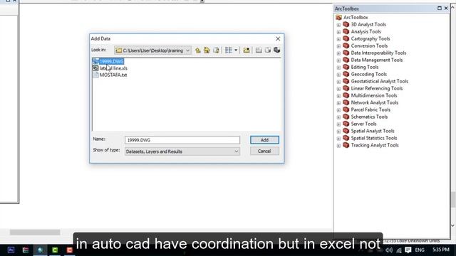Click the Add button
This screenshot has width=456, height=256.
[x=264, y=140]
